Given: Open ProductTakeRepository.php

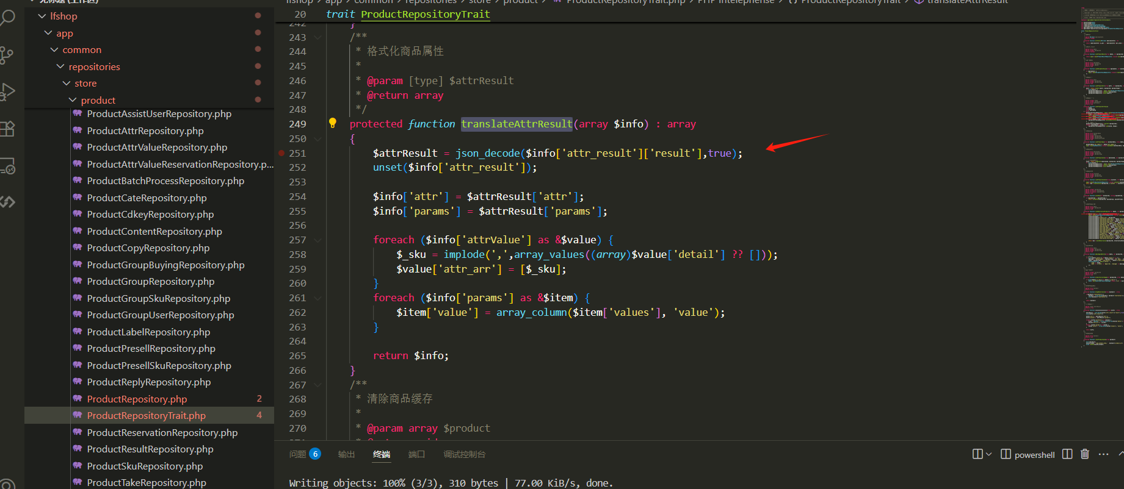Looking at the screenshot, I should click(147, 482).
